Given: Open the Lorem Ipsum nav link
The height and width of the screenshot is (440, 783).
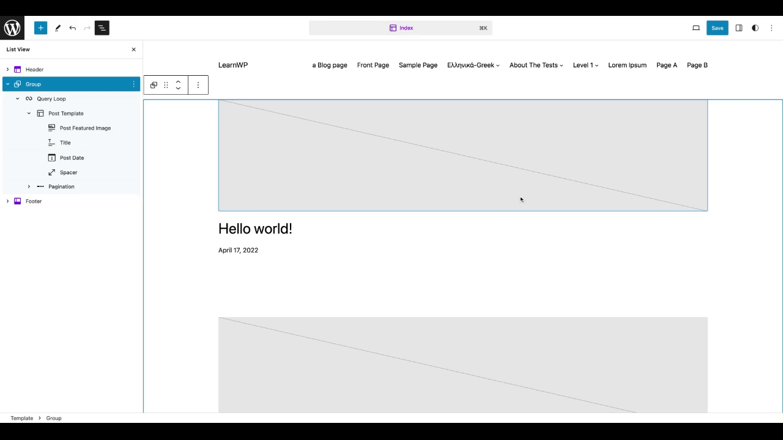Looking at the screenshot, I should [627, 65].
